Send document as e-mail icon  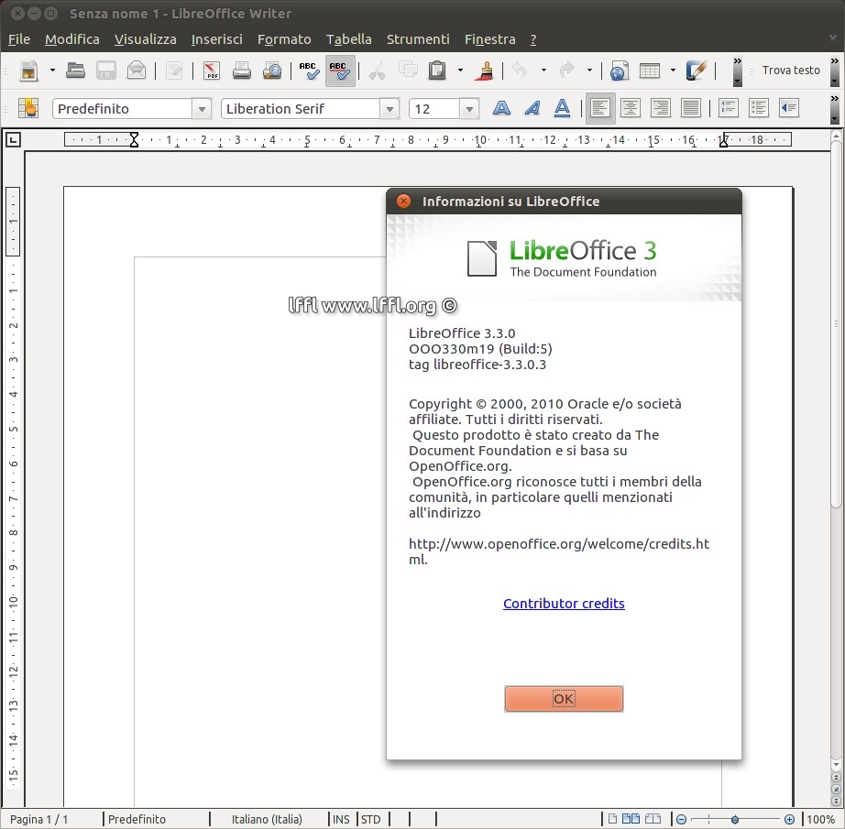click(x=137, y=71)
